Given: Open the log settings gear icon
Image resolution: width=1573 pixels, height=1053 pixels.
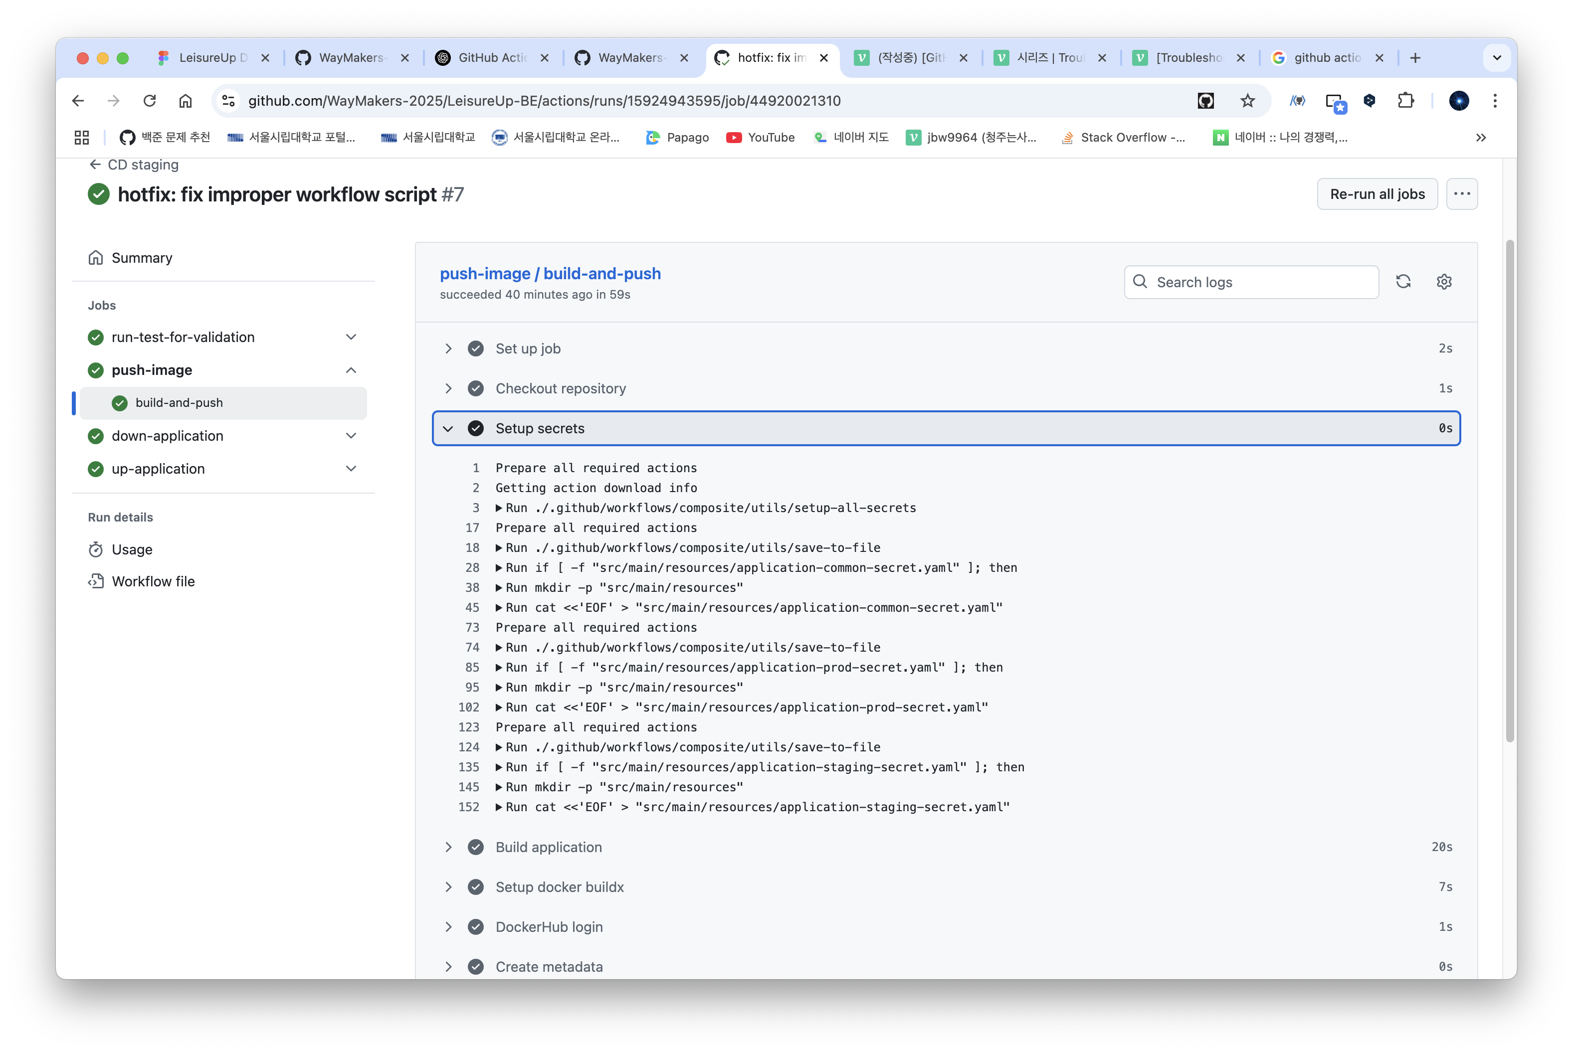Looking at the screenshot, I should 1444,281.
